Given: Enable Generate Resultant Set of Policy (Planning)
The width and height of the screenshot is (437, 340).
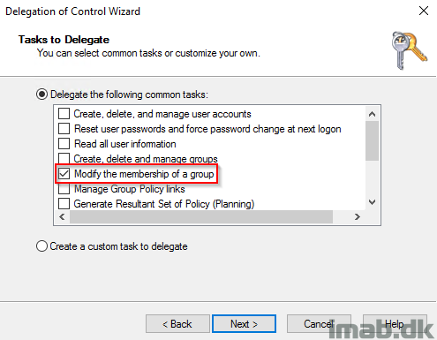Looking at the screenshot, I should [64, 204].
